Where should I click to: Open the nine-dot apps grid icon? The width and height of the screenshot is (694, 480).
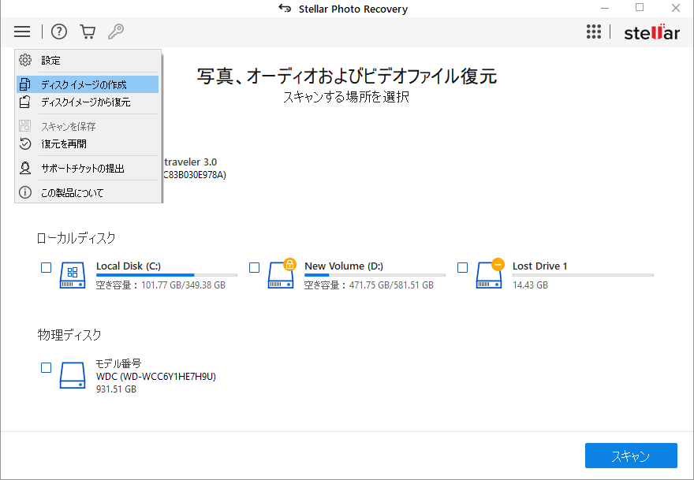[x=594, y=32]
